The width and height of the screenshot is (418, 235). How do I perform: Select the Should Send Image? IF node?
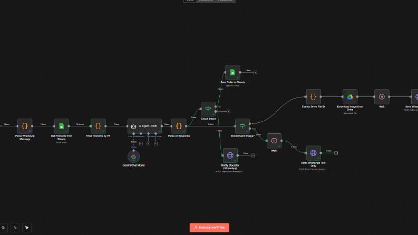coord(242,126)
